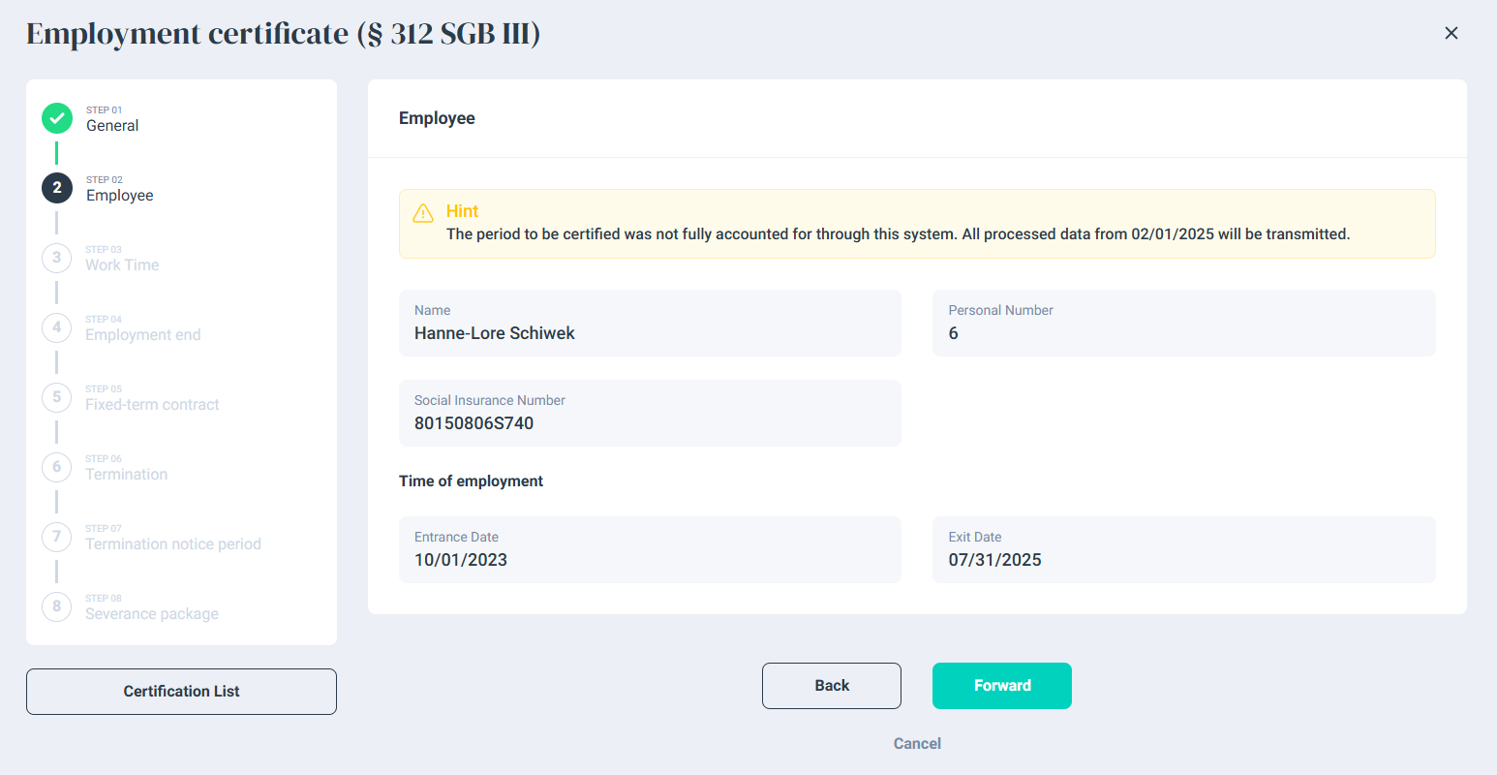Click the yellow warning triangle Hint icon
This screenshot has width=1497, height=775.
click(x=423, y=213)
